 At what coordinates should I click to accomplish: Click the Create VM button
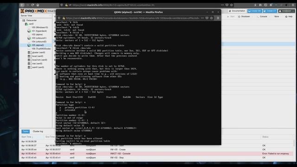tap(254, 11)
